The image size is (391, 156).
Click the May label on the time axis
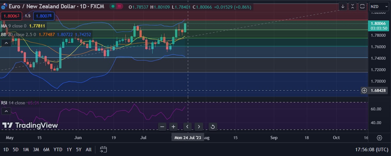pyautogui.click(x=10, y=138)
